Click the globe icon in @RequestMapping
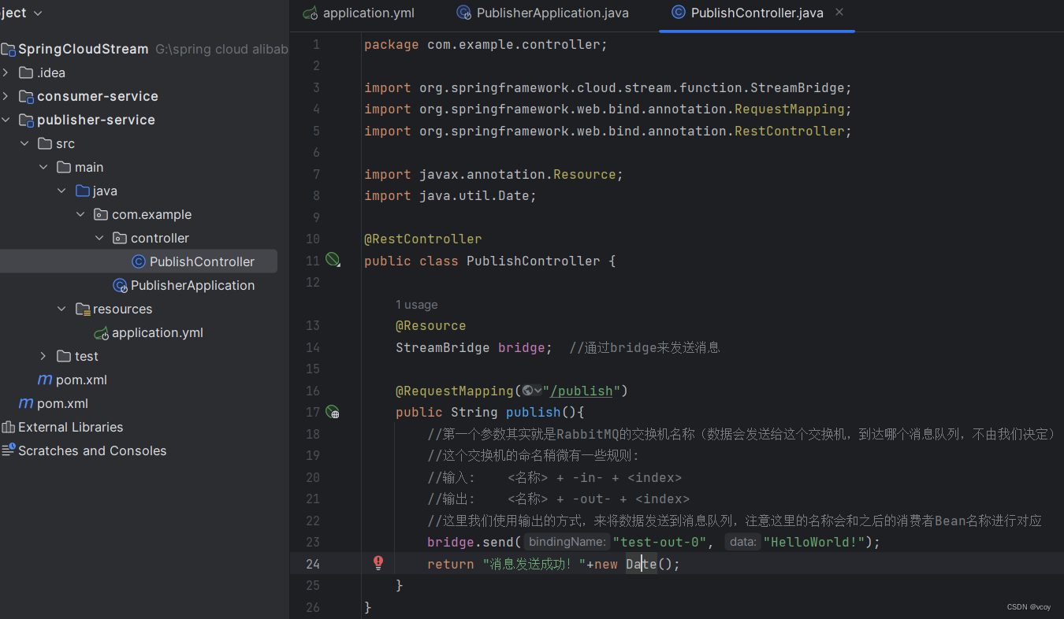 pos(527,391)
